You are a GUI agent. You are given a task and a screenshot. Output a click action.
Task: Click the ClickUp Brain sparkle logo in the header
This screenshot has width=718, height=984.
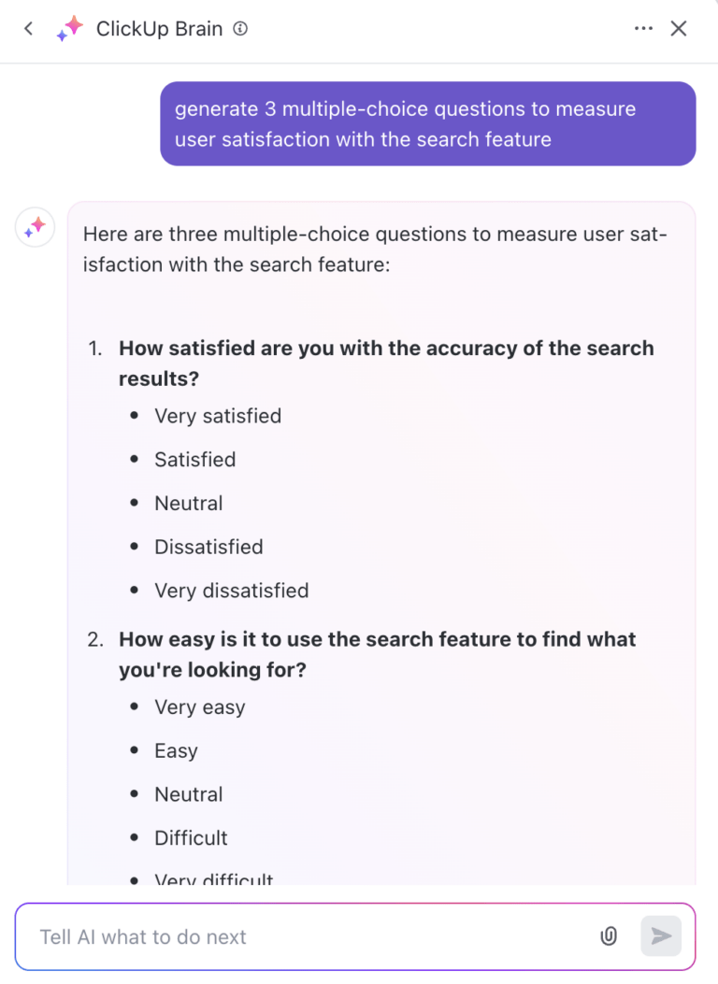point(69,29)
